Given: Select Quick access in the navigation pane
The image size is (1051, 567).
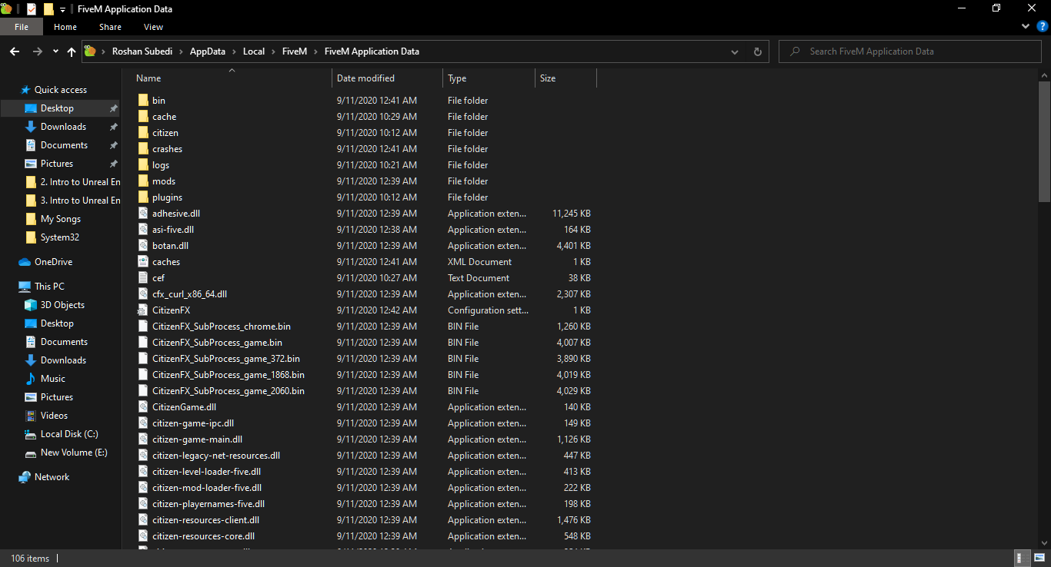Looking at the screenshot, I should click(x=60, y=90).
